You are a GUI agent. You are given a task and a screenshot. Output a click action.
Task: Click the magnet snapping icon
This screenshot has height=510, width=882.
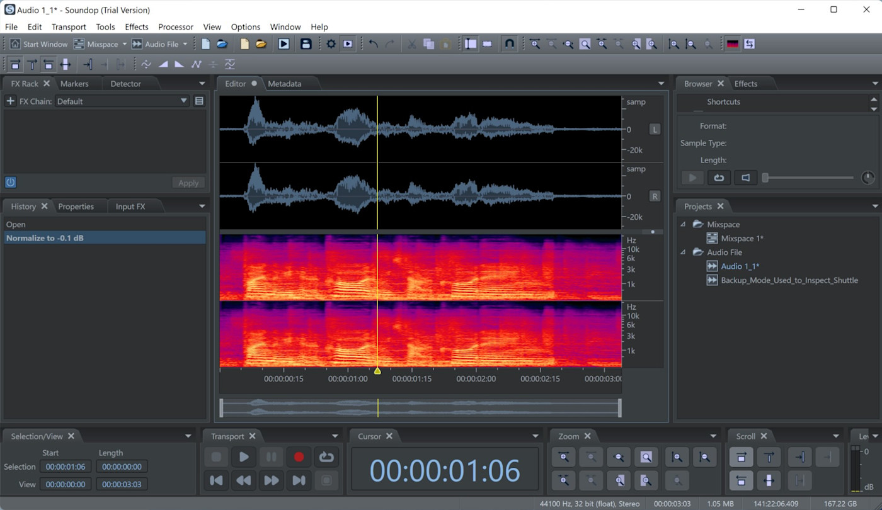(x=510, y=44)
